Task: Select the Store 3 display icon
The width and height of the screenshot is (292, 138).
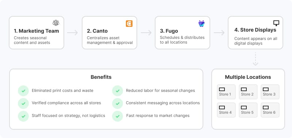Action: tap(266, 89)
